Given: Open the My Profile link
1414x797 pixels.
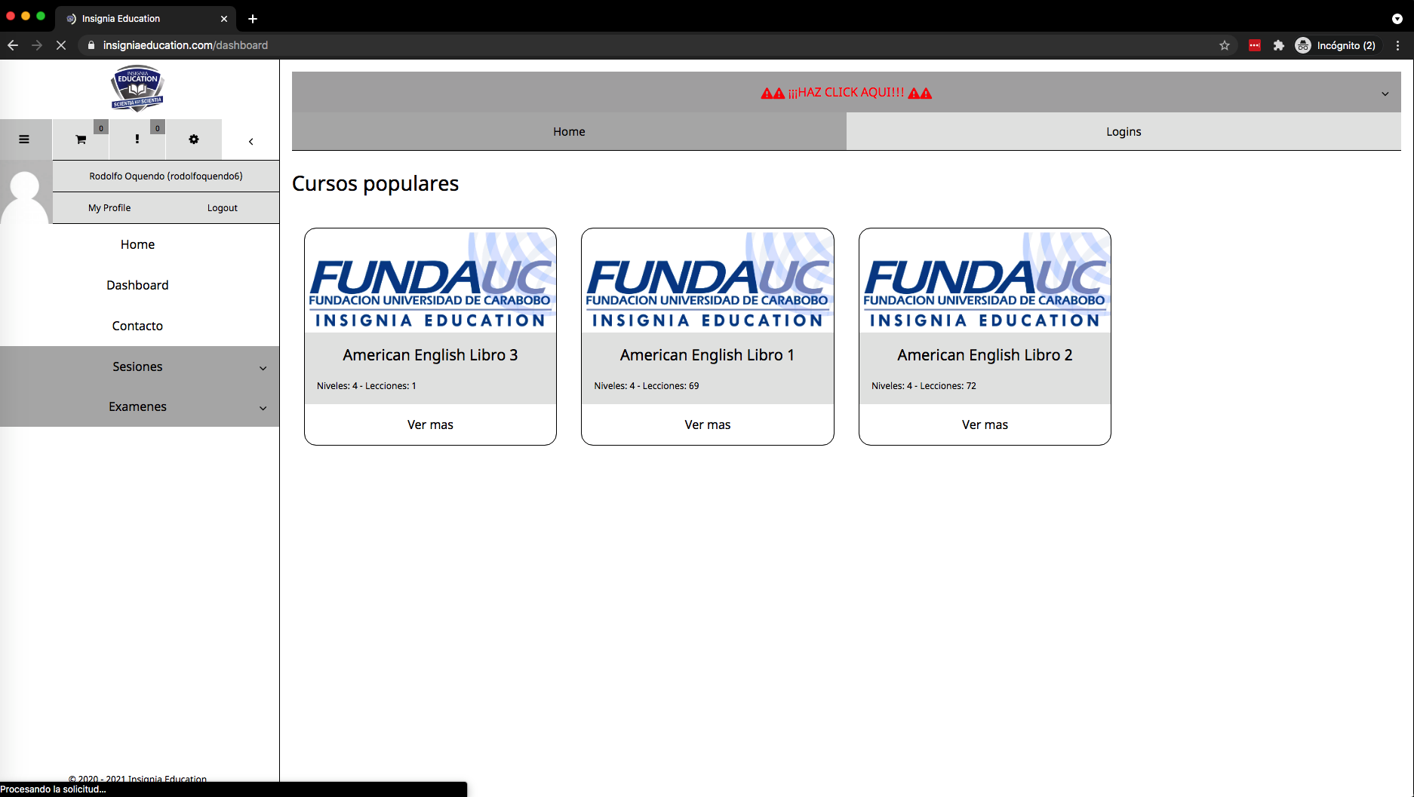Looking at the screenshot, I should coord(109,208).
